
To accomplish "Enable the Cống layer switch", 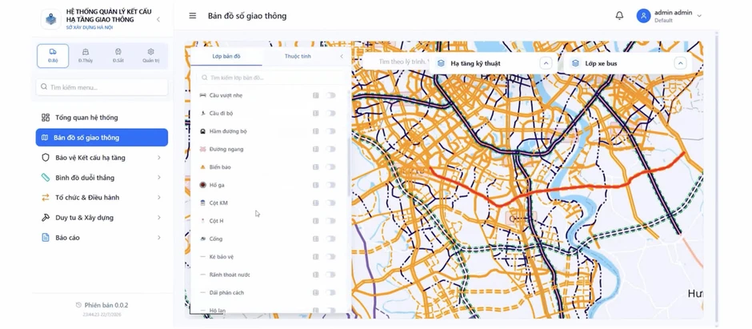I will [x=330, y=239].
